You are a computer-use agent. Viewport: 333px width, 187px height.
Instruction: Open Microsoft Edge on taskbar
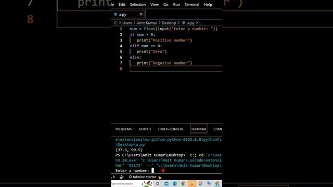click(x=175, y=183)
